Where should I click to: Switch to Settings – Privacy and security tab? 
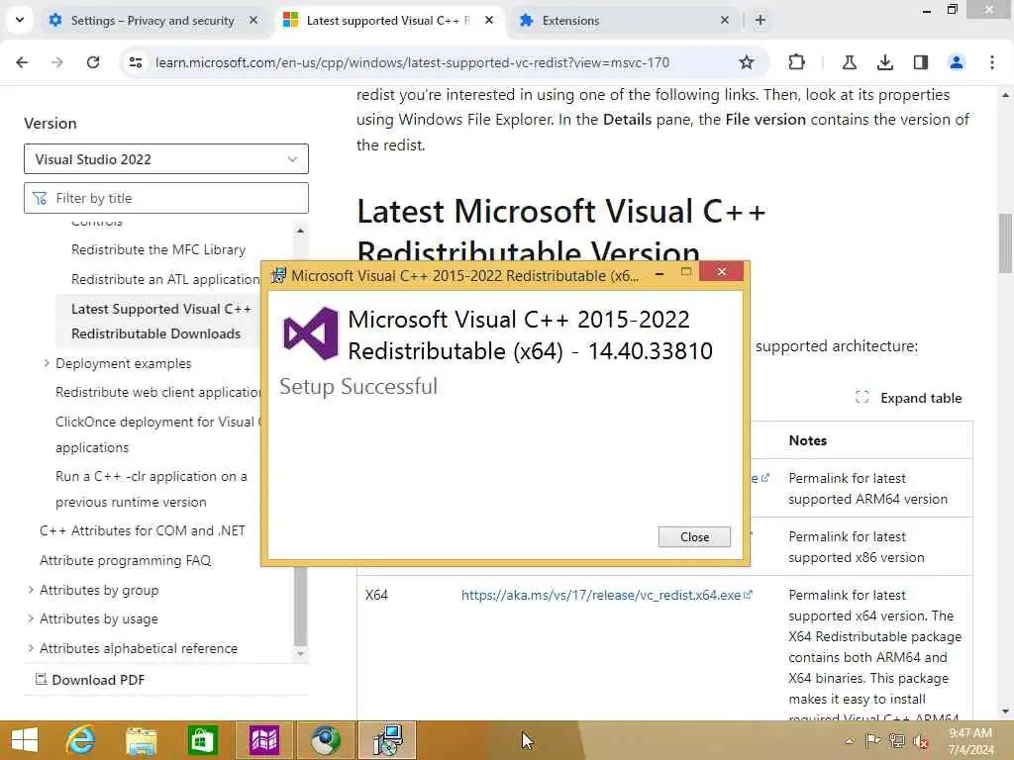(152, 21)
